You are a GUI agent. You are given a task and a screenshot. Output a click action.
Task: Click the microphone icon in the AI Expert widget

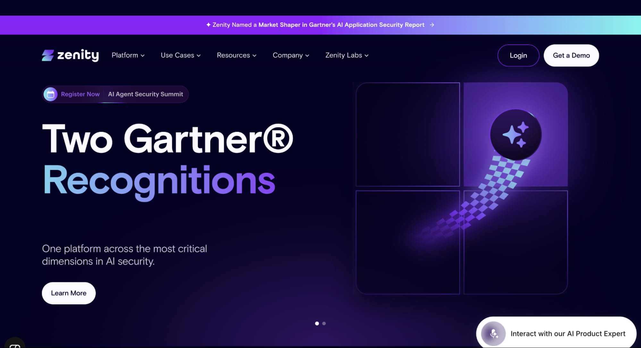[493, 334]
